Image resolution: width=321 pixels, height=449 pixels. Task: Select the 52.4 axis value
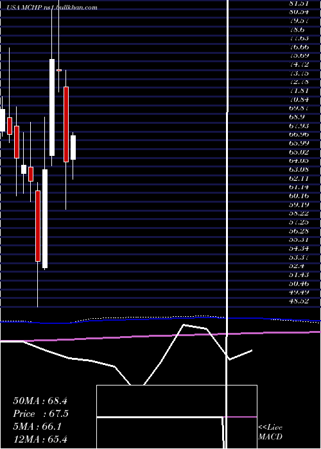297,266
